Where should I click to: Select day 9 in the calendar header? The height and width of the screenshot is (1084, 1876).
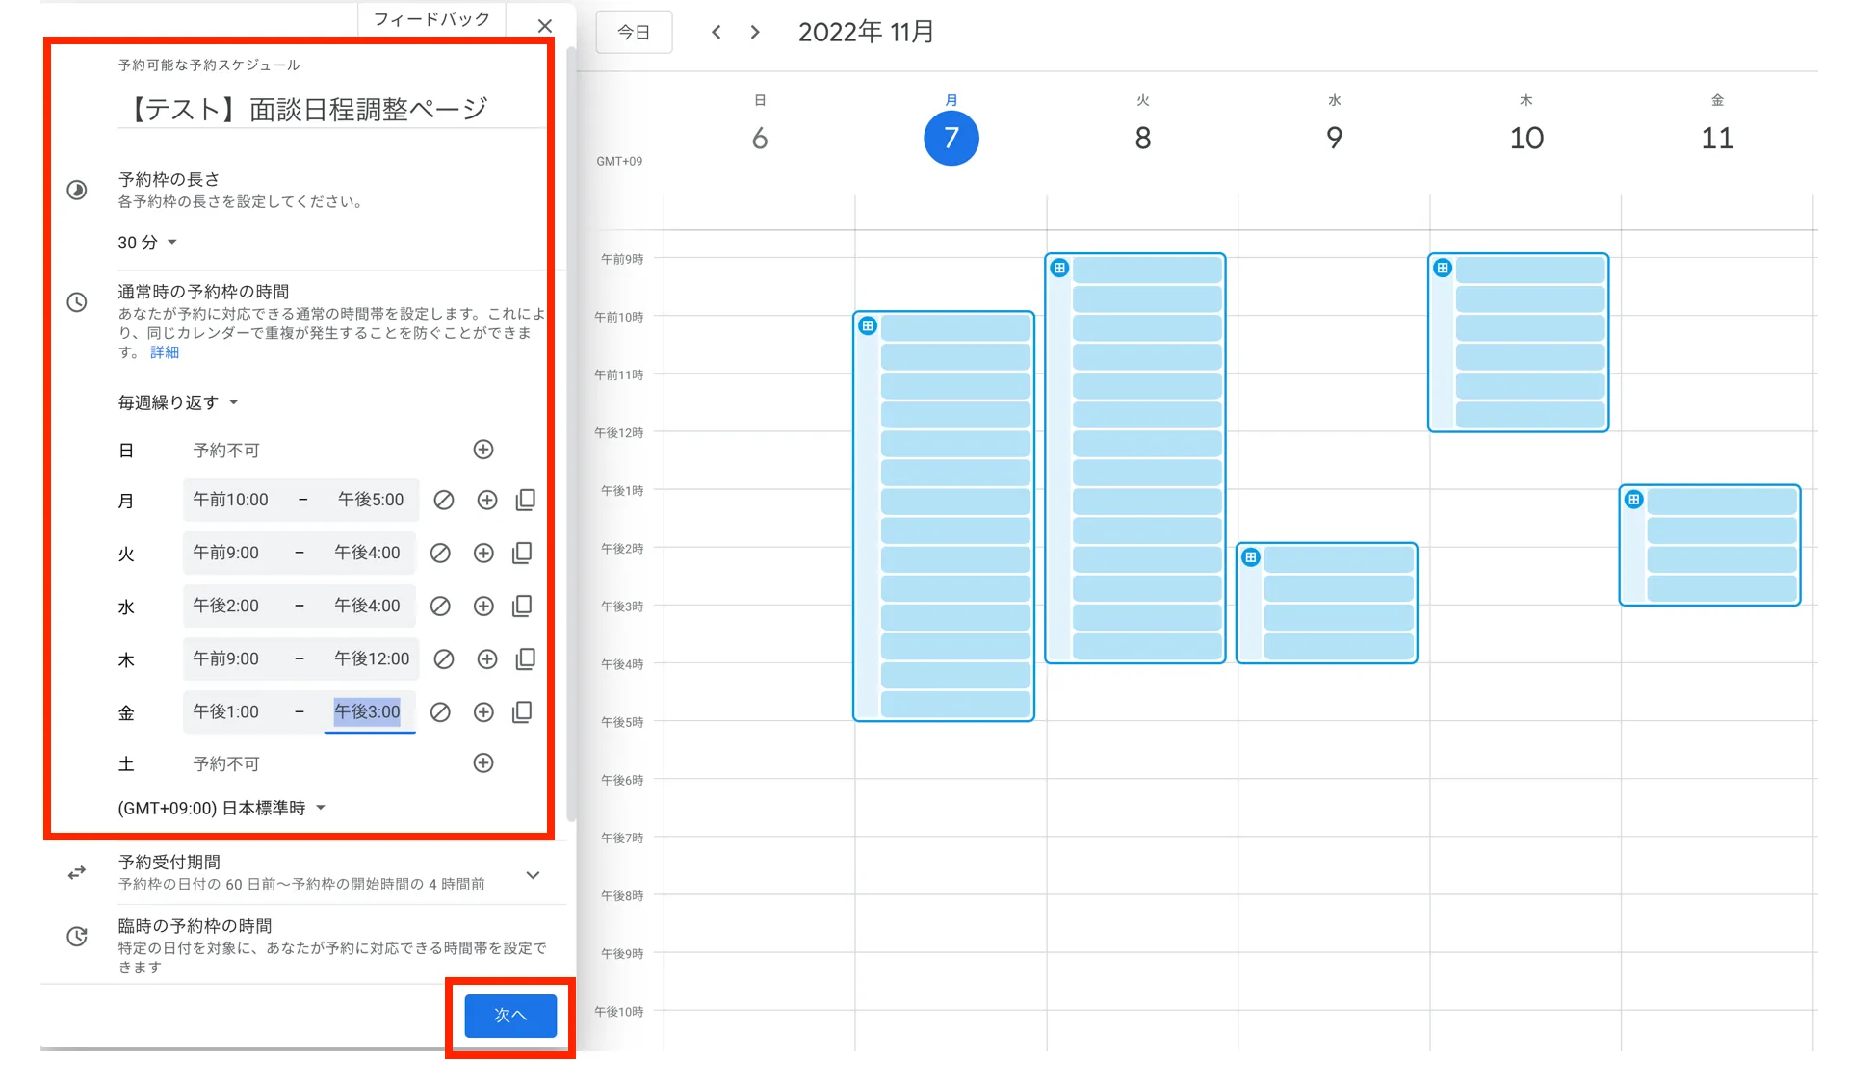[1334, 138]
